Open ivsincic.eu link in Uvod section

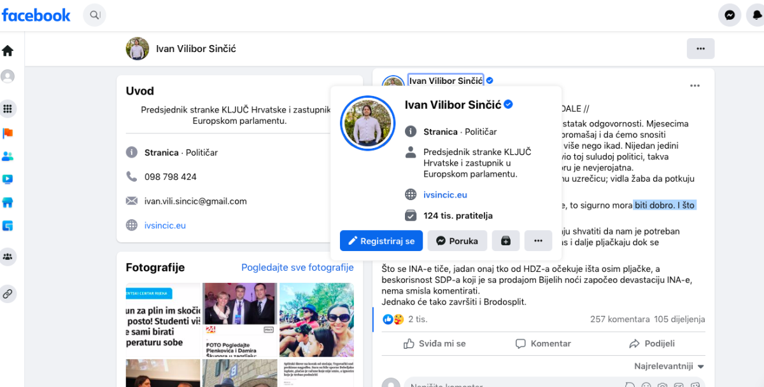point(165,225)
